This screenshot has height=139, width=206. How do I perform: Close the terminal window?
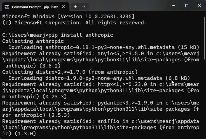pyautogui.click(x=200, y=6)
